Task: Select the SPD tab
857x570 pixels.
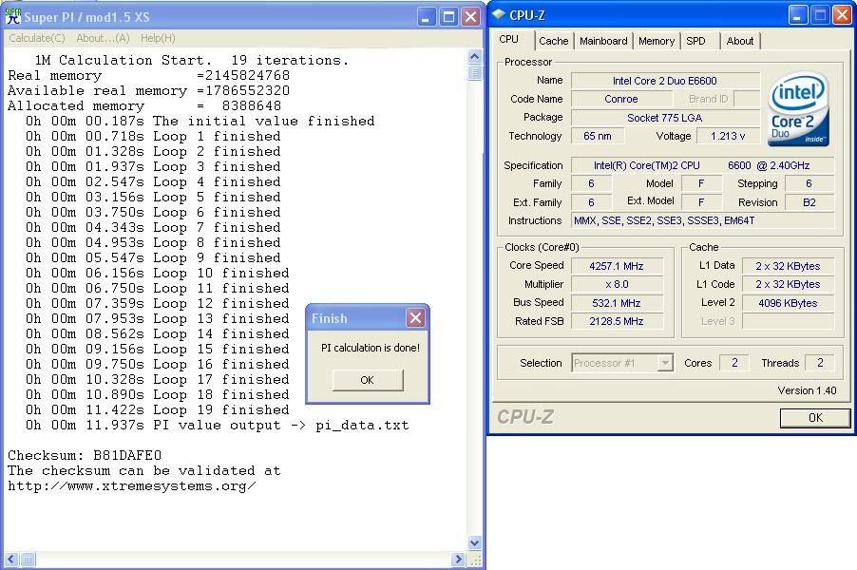Action: point(696,41)
